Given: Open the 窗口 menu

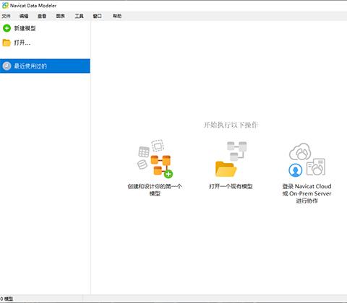Looking at the screenshot, I should (x=97, y=16).
